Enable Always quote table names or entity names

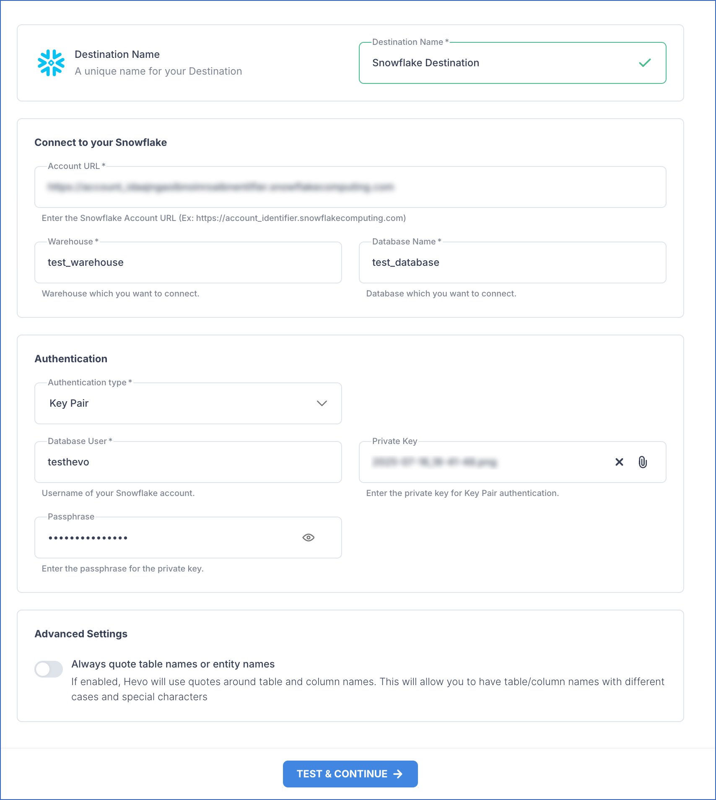(x=48, y=669)
